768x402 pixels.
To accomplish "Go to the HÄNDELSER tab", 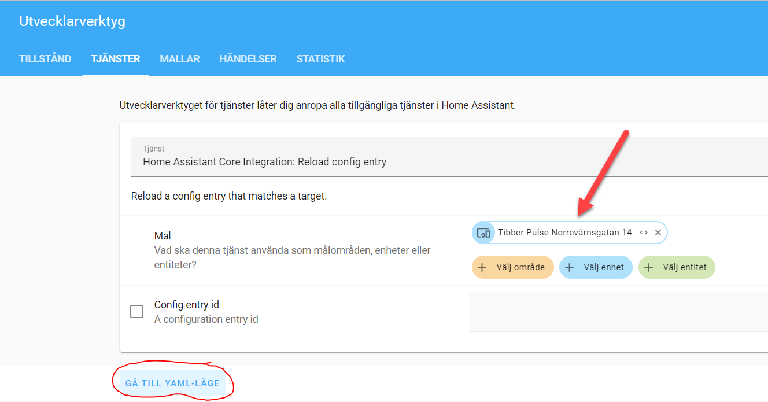I will point(248,59).
